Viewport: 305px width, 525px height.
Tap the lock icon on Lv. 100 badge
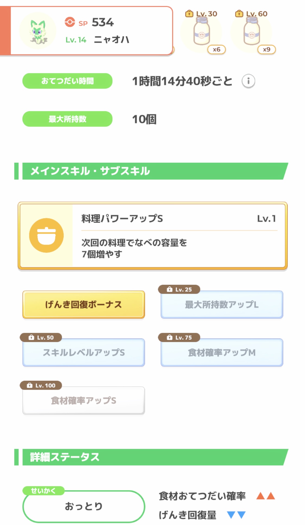30,385
